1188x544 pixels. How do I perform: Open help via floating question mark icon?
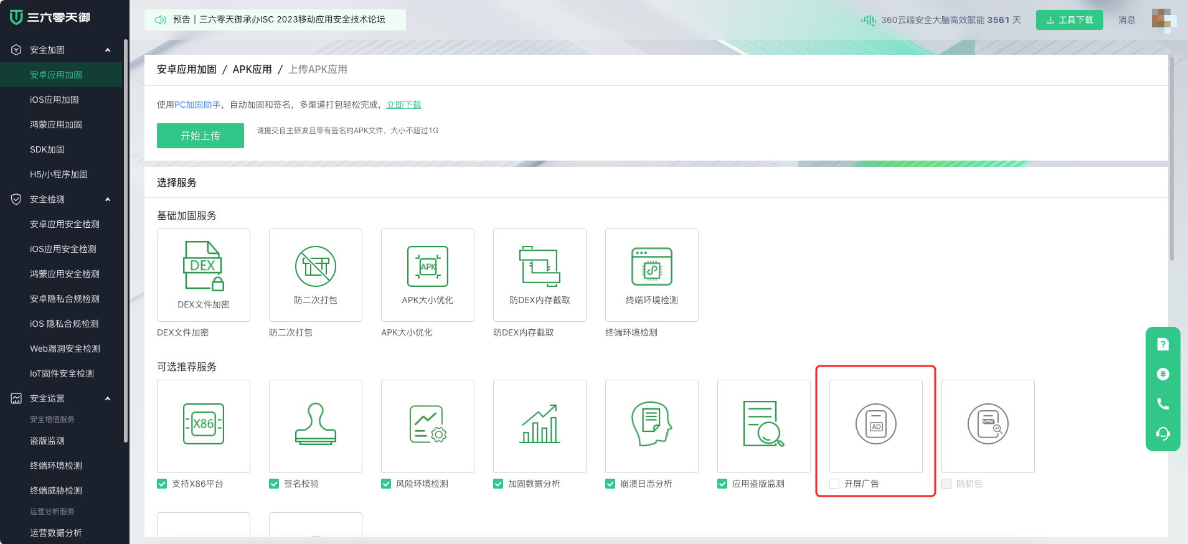click(1162, 344)
